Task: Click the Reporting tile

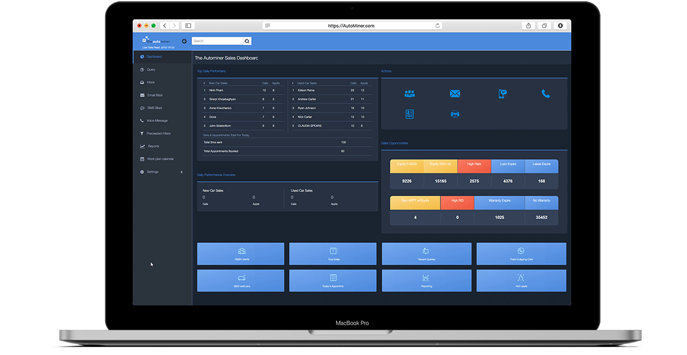Action: coord(427,281)
